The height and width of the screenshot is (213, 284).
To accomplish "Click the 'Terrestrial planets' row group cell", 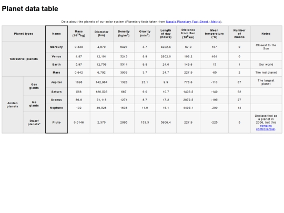I will click(24, 59).
